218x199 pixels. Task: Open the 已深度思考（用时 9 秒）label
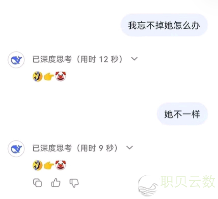75,148
